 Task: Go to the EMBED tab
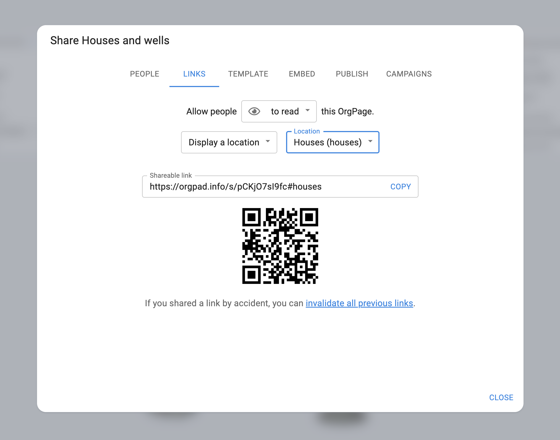[302, 74]
